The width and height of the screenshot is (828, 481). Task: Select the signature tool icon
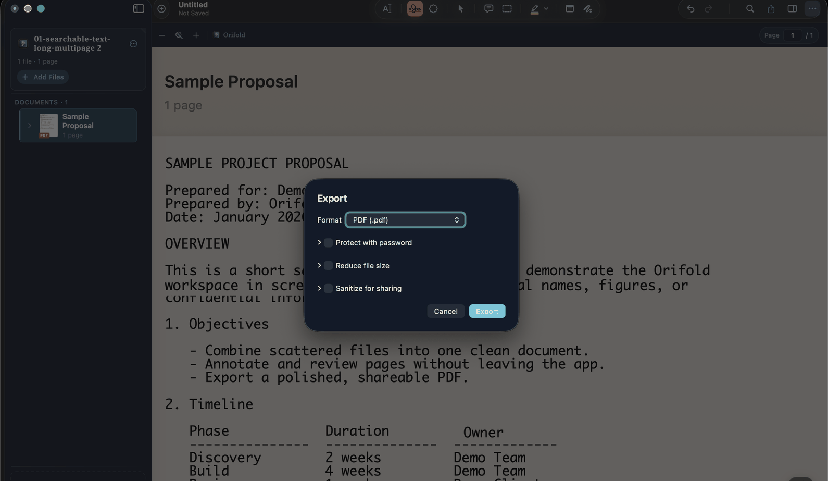coord(415,9)
